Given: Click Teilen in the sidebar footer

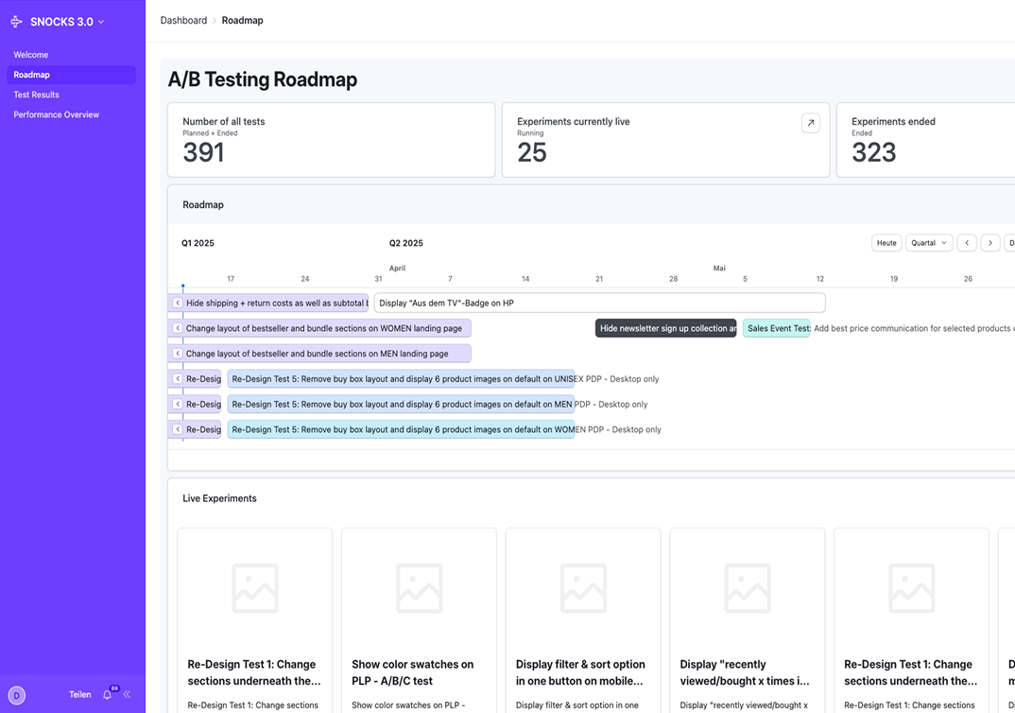Looking at the screenshot, I should 79,695.
